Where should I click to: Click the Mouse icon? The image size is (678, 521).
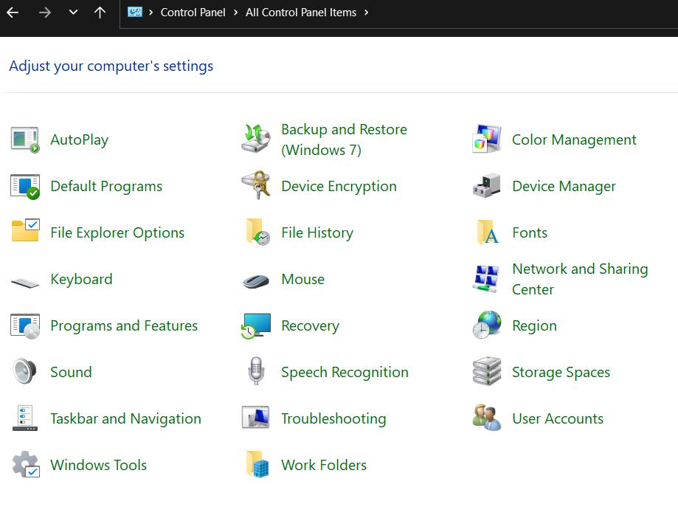click(256, 281)
